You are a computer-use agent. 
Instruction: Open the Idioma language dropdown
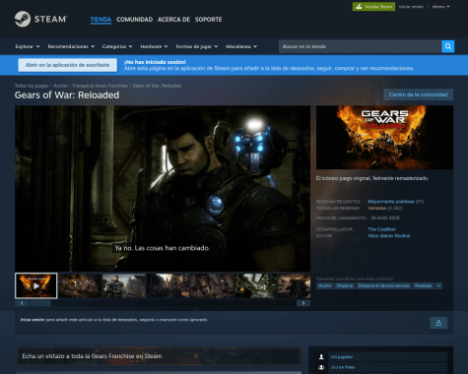[440, 7]
